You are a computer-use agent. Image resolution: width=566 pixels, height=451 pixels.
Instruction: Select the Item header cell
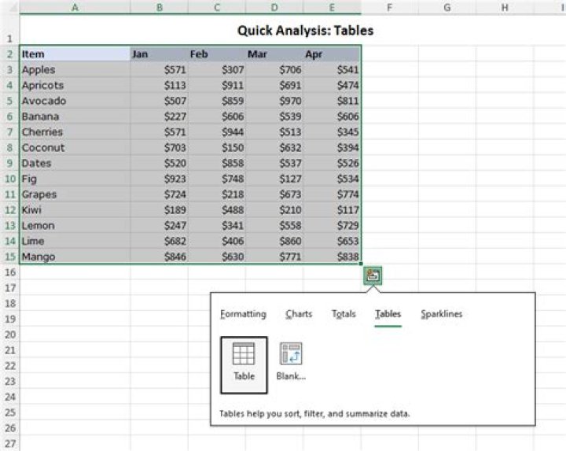(x=75, y=54)
